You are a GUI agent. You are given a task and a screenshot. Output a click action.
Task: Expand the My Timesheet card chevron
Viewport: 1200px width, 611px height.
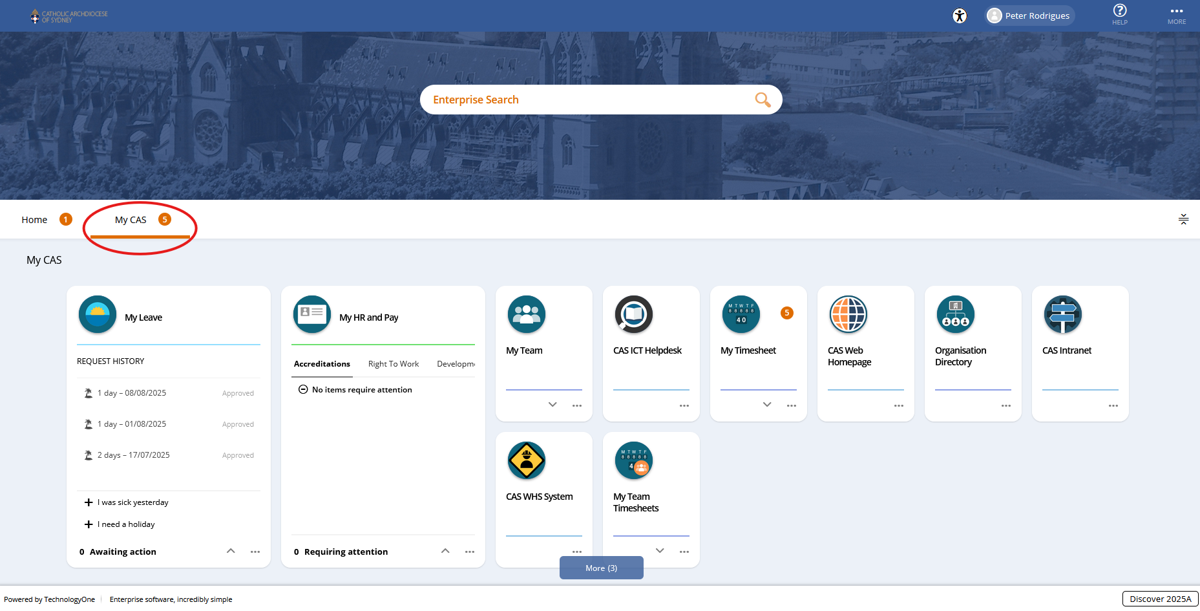pos(767,405)
